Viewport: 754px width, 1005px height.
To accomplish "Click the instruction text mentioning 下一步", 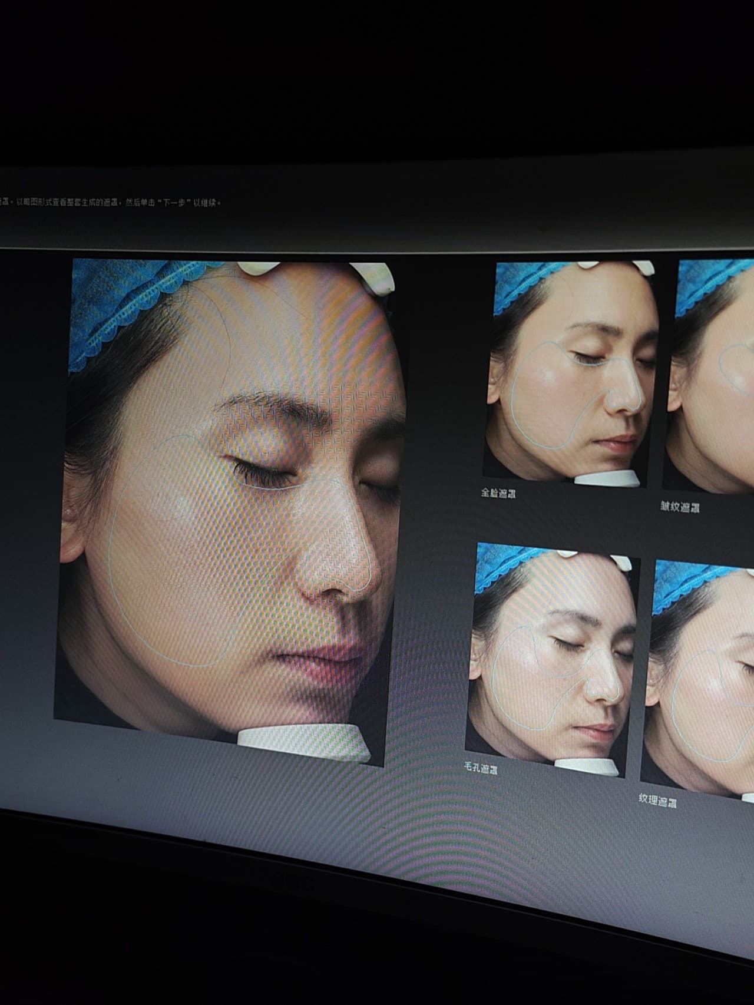I will (112, 202).
